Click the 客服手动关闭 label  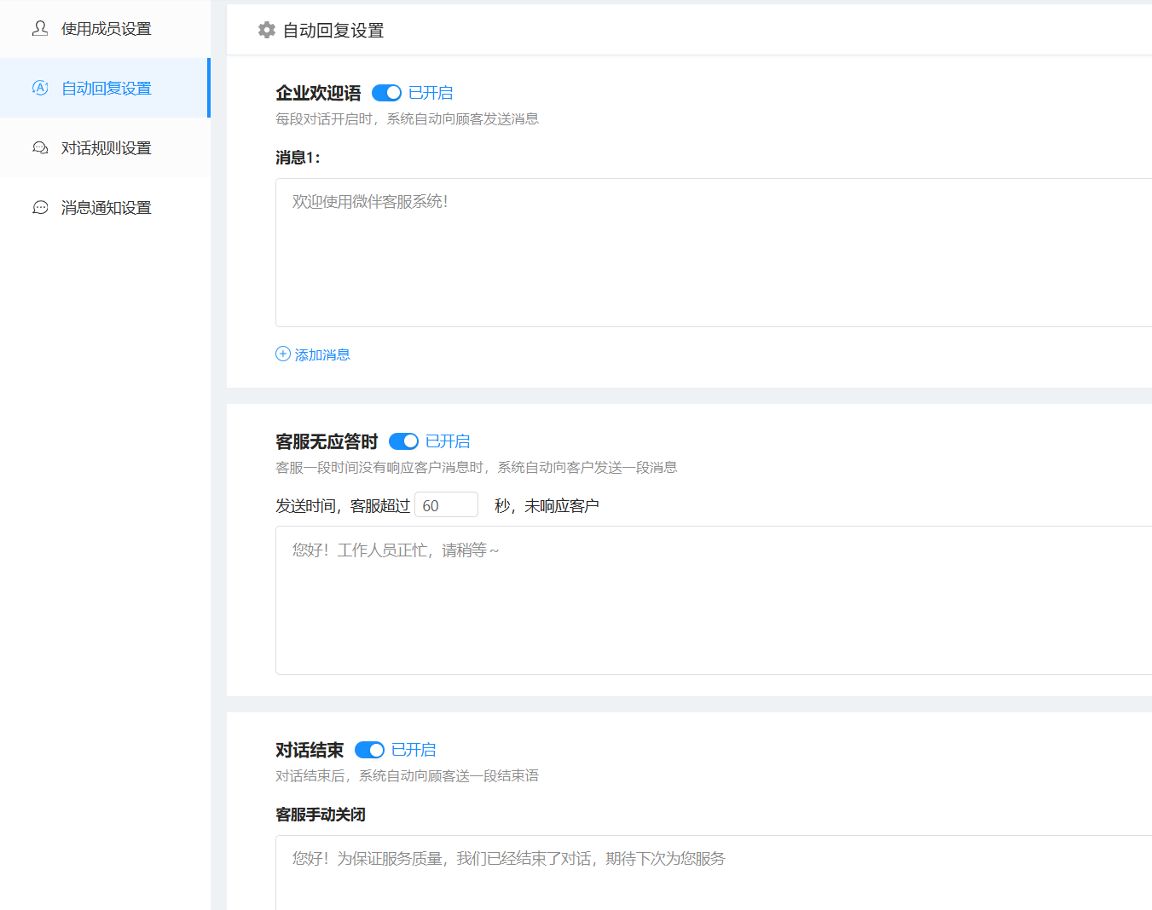tap(321, 815)
